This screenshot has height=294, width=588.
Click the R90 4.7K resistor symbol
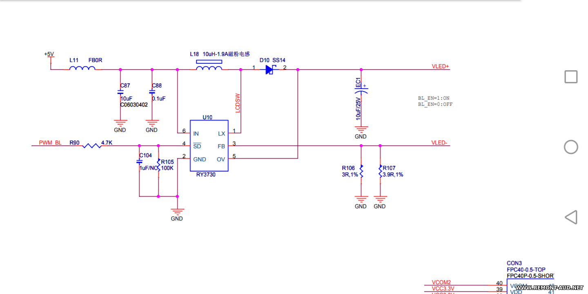tap(92, 145)
